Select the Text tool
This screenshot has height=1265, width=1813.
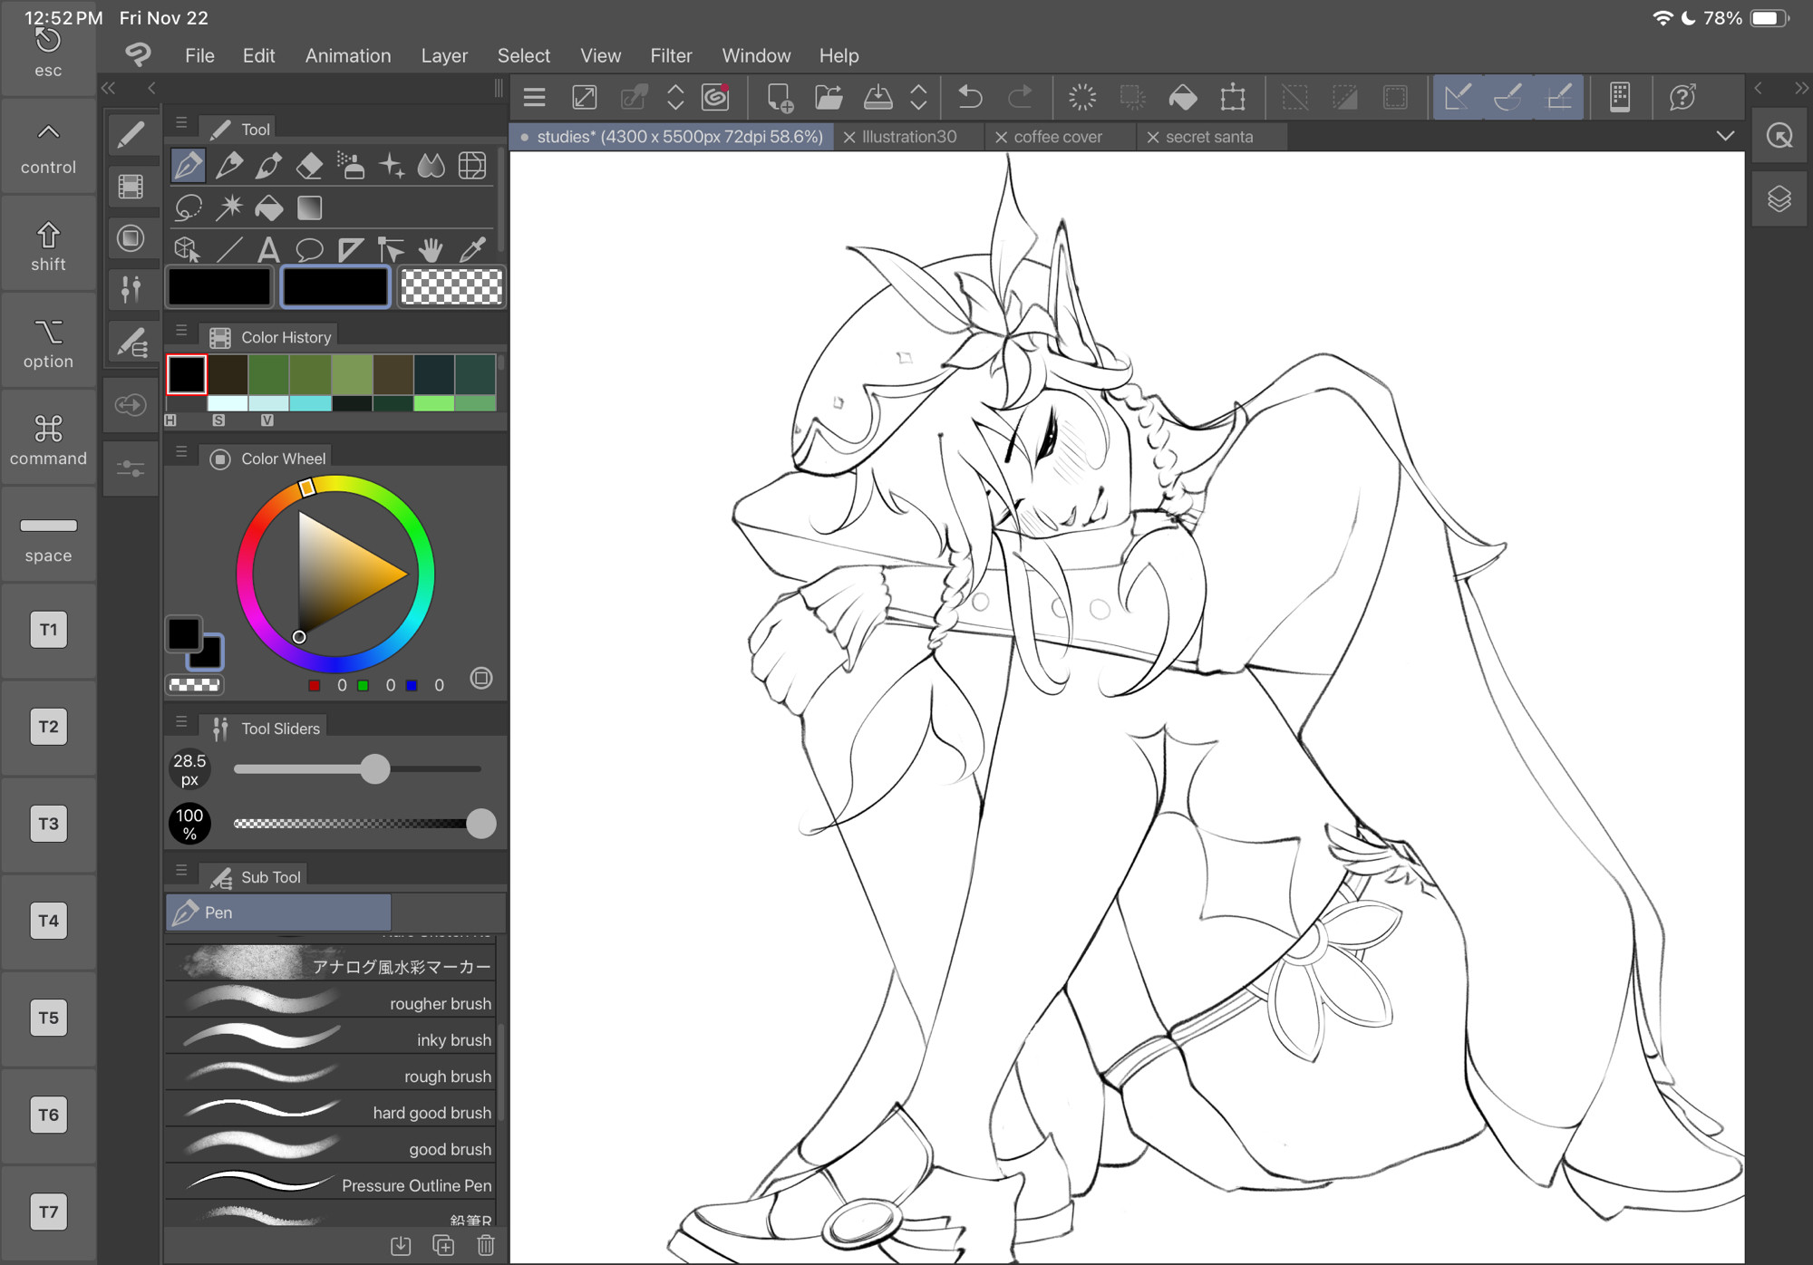[x=268, y=249]
